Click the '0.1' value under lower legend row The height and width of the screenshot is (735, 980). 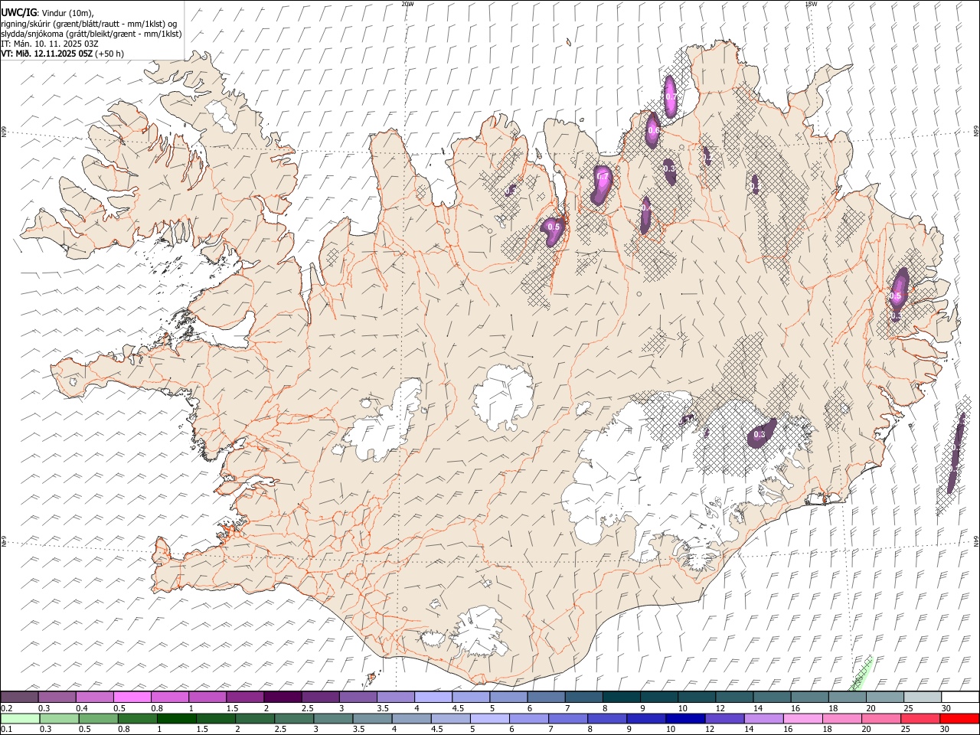[x=7, y=729]
